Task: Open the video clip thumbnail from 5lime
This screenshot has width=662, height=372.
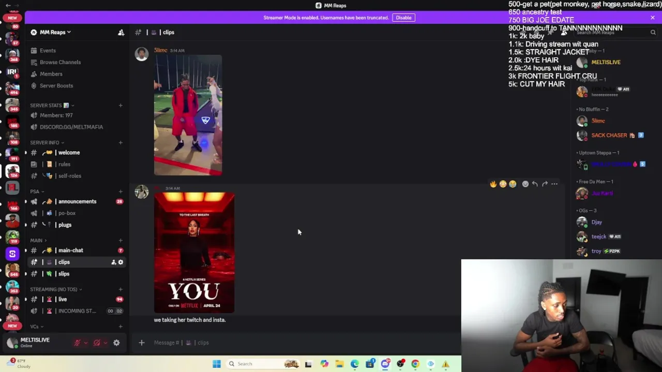Action: pyautogui.click(x=188, y=115)
